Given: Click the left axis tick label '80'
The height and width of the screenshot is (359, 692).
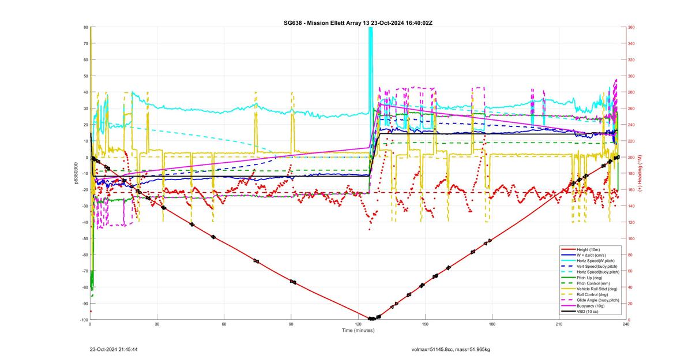Looking at the screenshot, I should click(x=85, y=27).
